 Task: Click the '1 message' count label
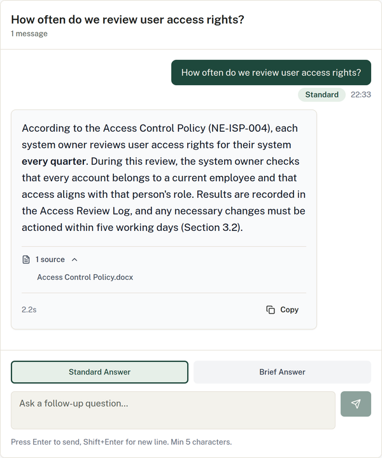pos(29,34)
